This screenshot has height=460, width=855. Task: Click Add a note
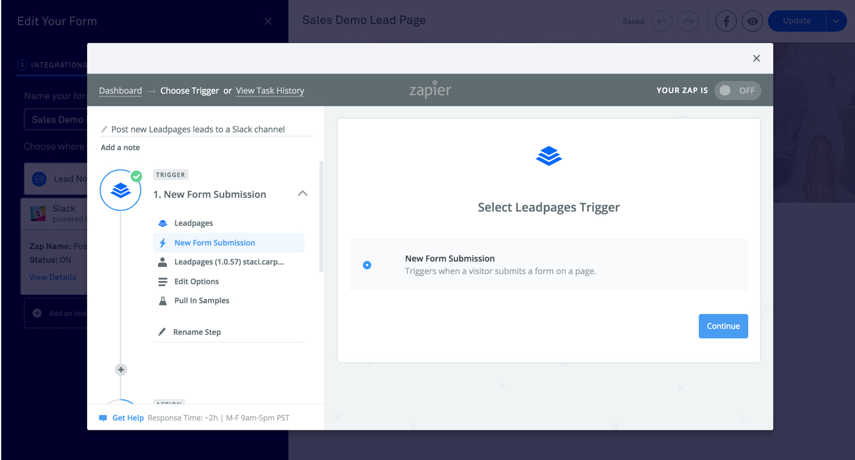pos(120,147)
